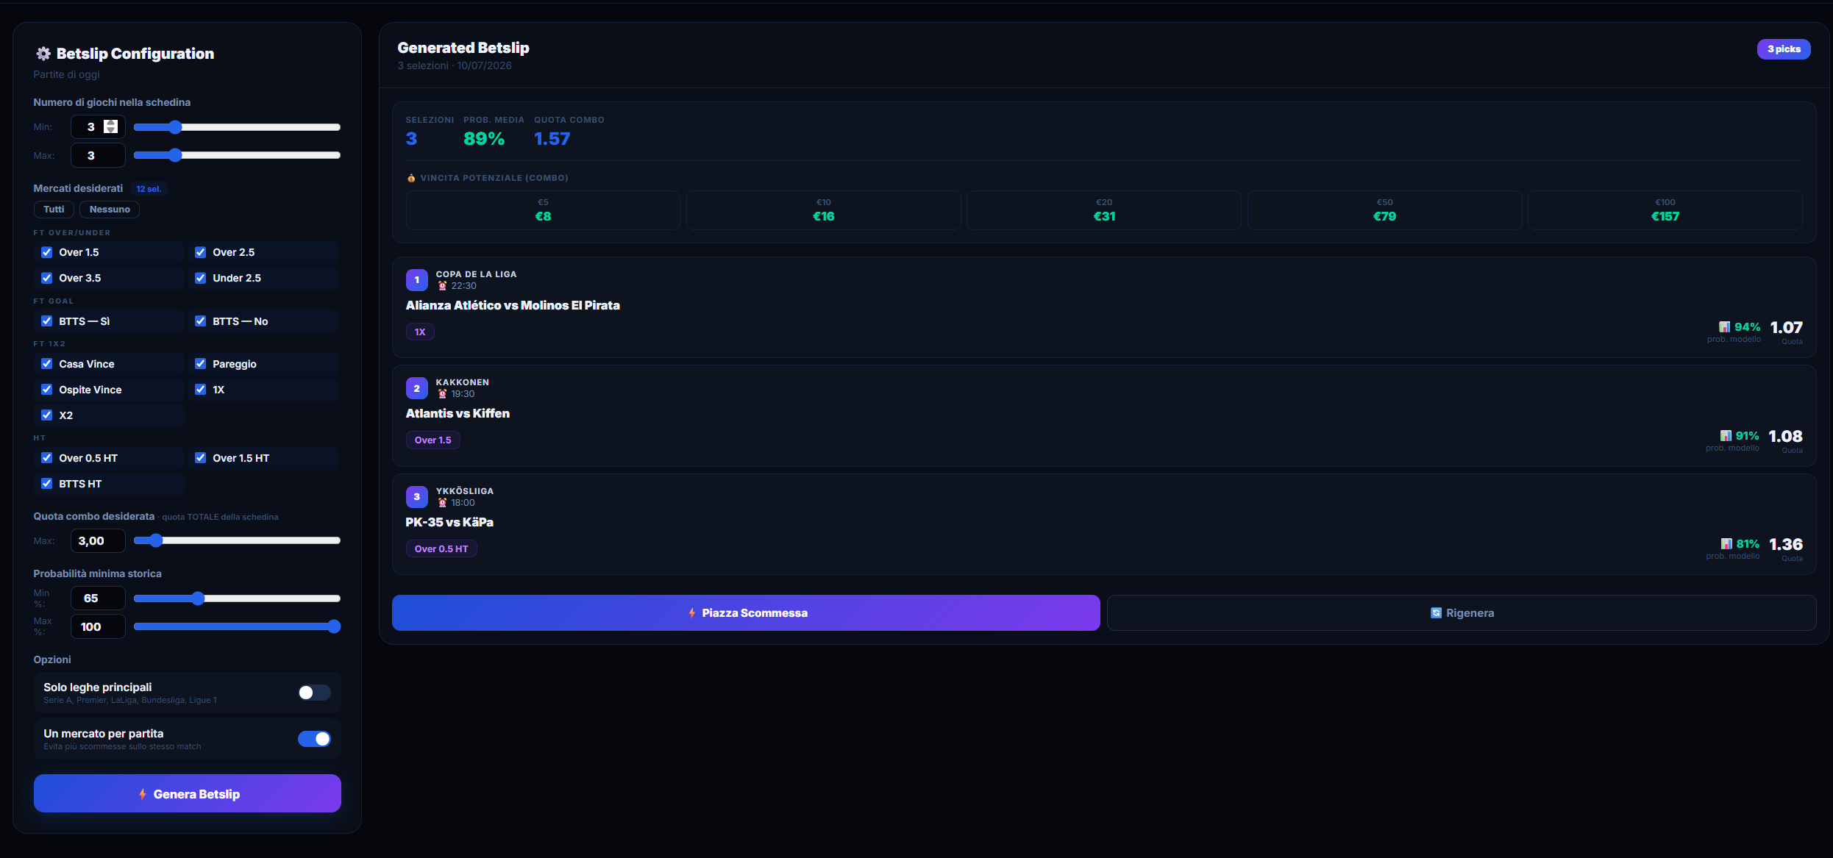Uncheck BTTS — No checkbox

pos(200,321)
